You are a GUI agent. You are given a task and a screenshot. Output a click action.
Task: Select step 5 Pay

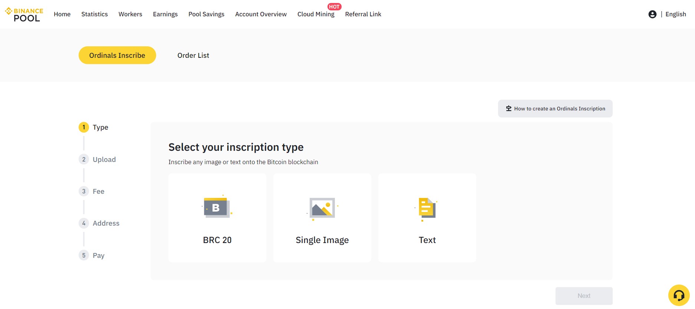92,255
